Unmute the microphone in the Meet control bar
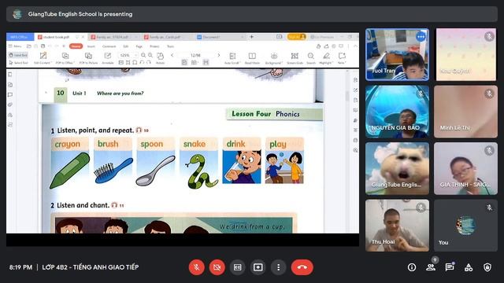This screenshot has width=504, height=283. (196, 267)
